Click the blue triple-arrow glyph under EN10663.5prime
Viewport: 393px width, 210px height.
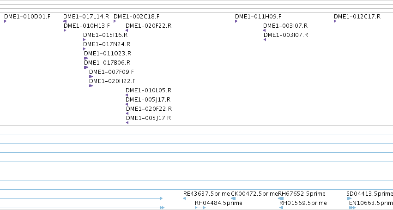tap(352, 208)
